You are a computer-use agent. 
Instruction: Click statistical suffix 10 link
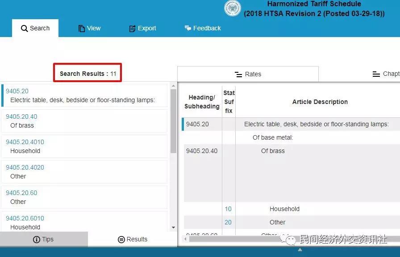pos(228,209)
